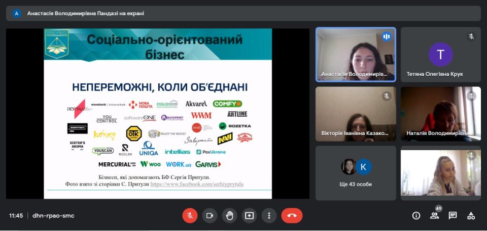Open the activities shapes icon
Viewport: 487px width, 231px height.
pyautogui.click(x=471, y=215)
